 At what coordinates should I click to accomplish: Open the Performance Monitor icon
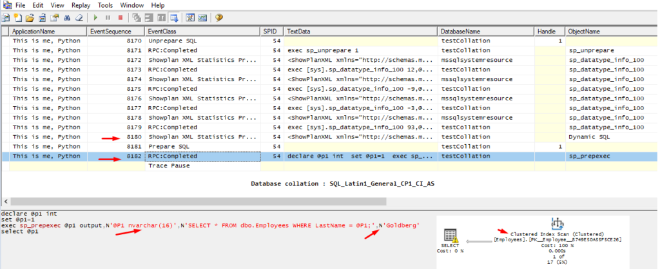click(202, 17)
